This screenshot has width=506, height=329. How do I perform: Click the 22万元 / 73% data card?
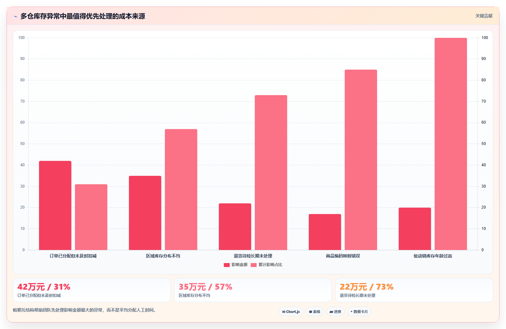414,290
